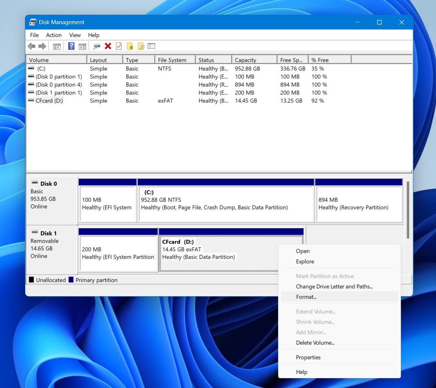Viewport: 436px width, 388px height.
Task: Click the Back arrow in the toolbar
Action: [31, 46]
